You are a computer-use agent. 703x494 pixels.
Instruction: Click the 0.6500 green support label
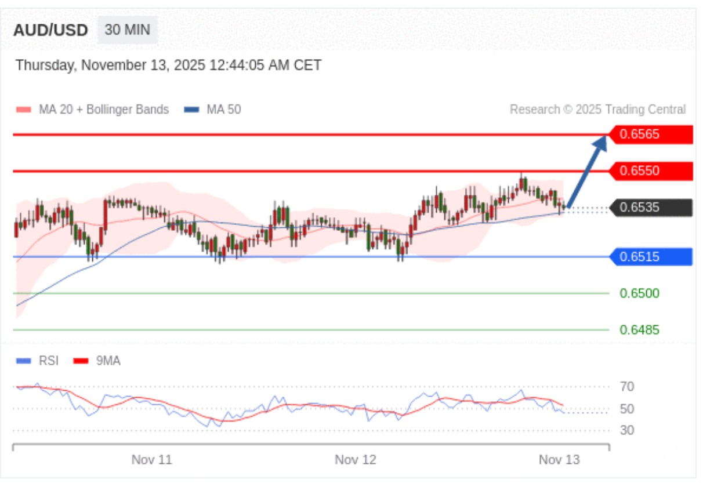click(x=639, y=293)
